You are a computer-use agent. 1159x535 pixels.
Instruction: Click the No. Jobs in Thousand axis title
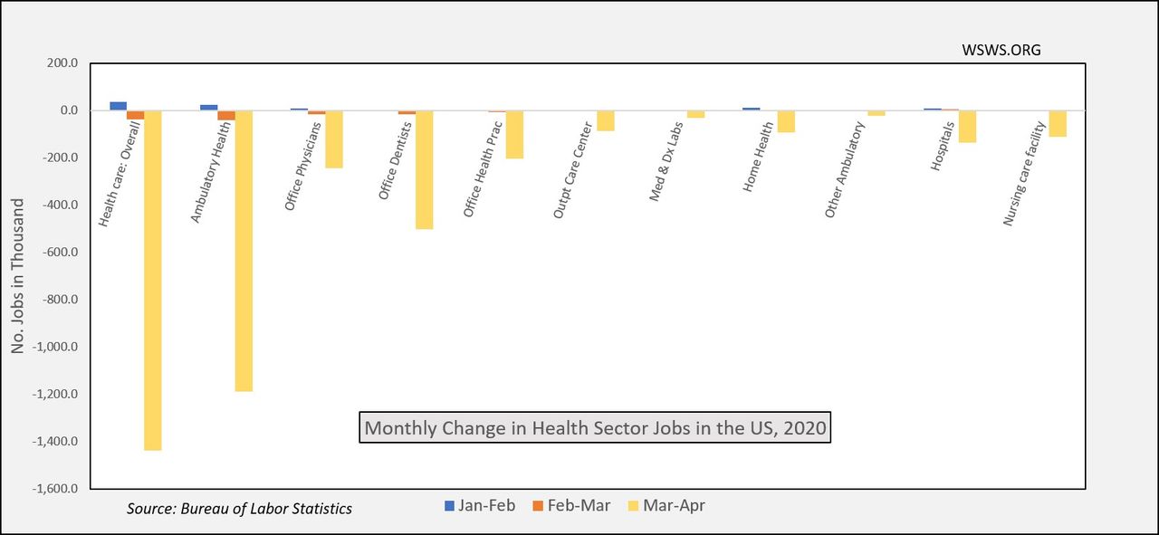[19, 275]
